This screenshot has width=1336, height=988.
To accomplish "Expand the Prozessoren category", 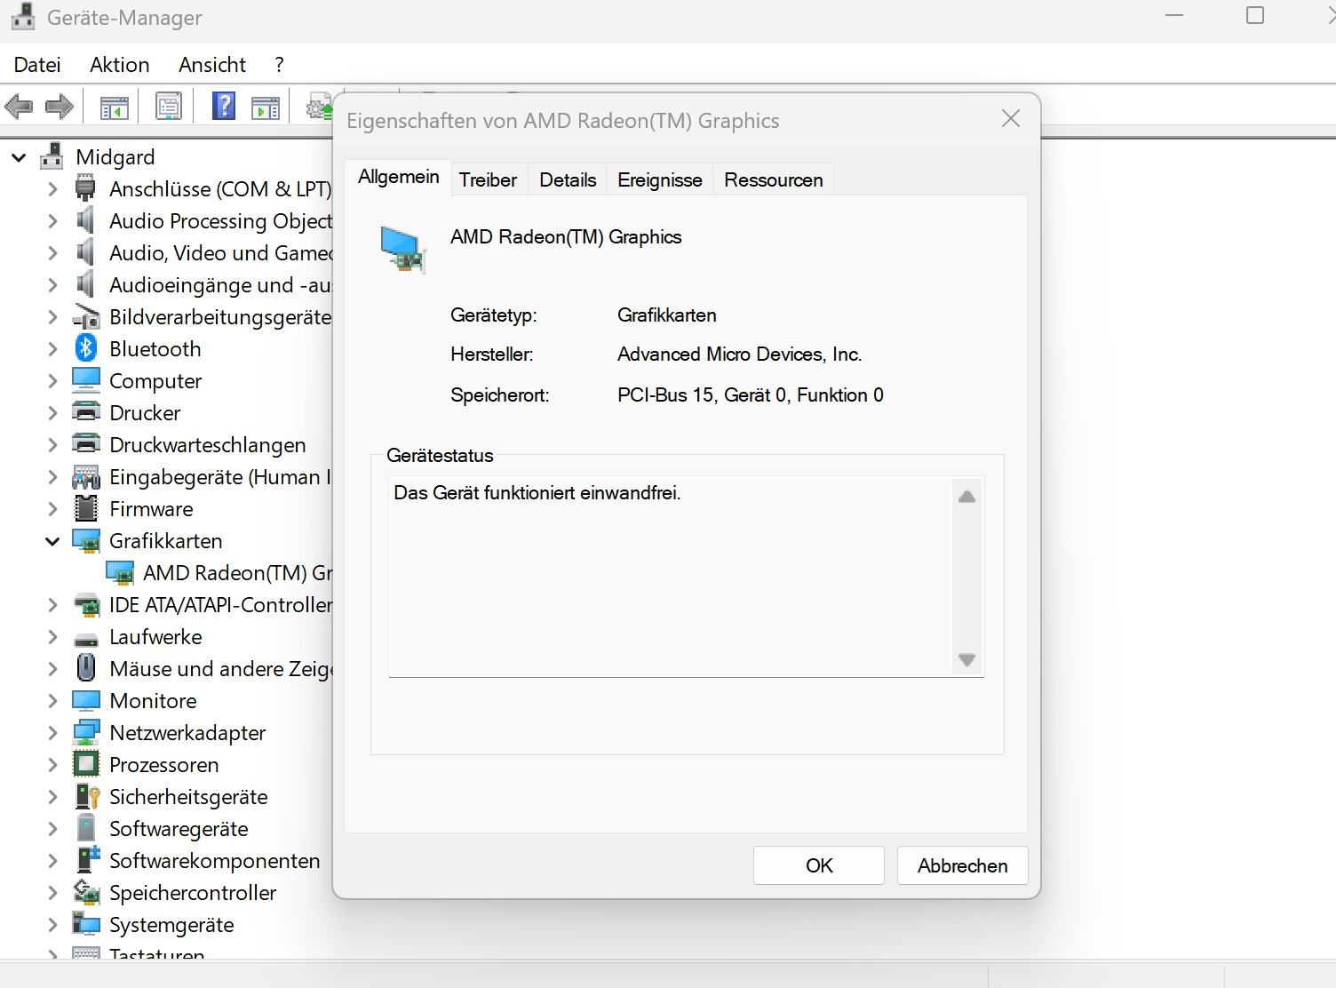I will (52, 765).
